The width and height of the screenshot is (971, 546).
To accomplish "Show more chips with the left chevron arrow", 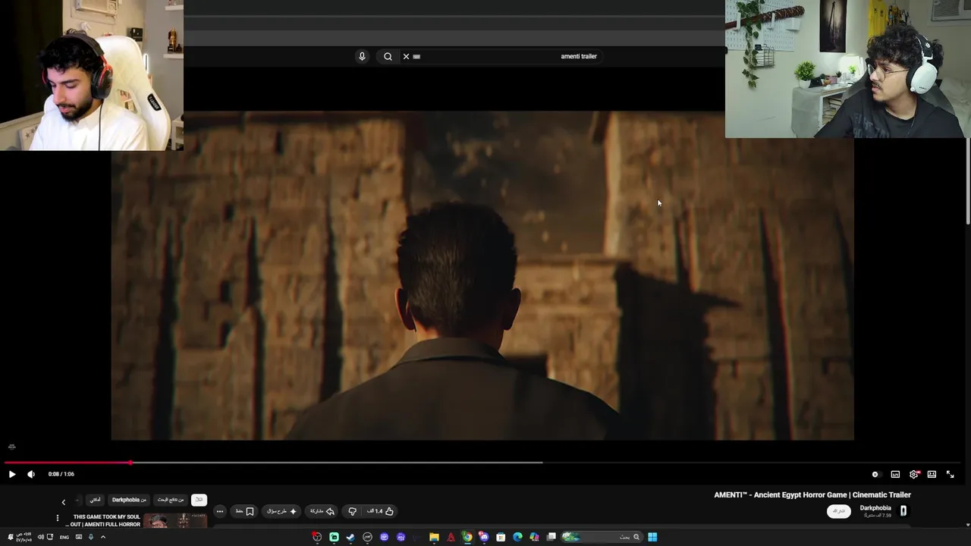I will pyautogui.click(x=64, y=501).
